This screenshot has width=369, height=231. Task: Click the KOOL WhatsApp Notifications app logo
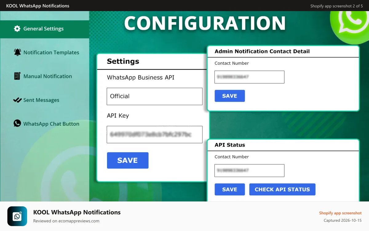(x=17, y=216)
